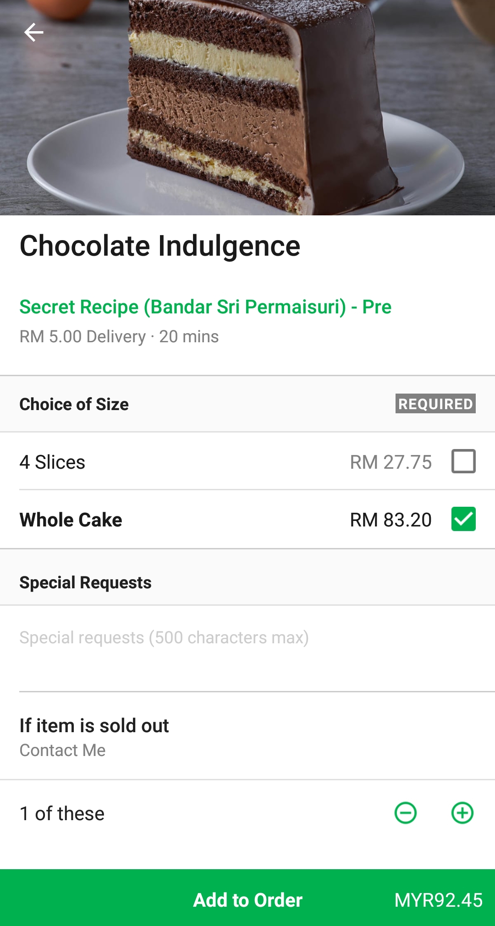
Task: Decrease quantity with the minus icon
Action: pos(406,813)
